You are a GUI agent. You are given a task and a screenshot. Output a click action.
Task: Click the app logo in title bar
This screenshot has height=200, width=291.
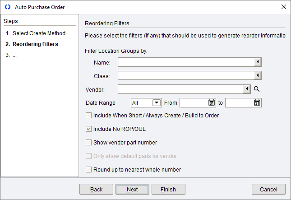(7, 7)
